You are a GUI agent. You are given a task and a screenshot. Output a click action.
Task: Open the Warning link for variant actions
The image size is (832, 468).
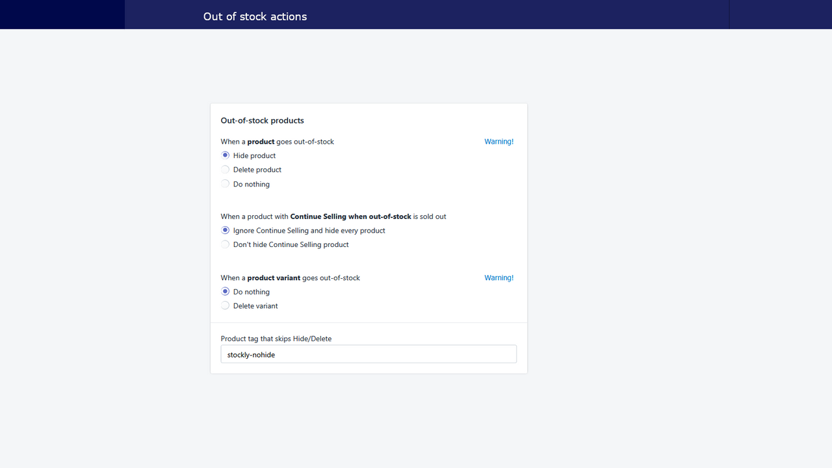click(499, 278)
